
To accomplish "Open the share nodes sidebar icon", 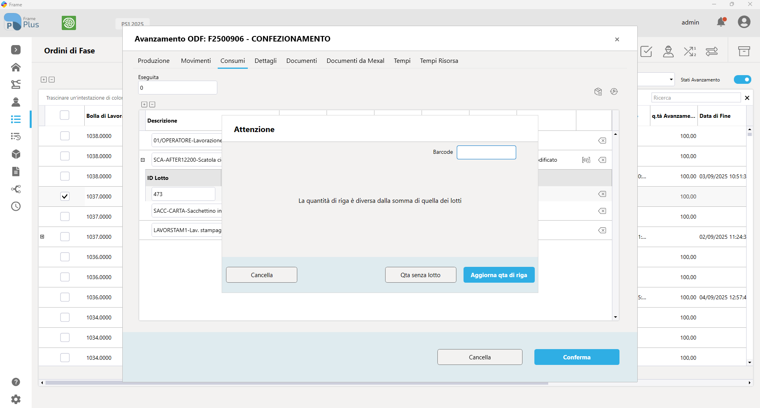I will click(x=16, y=189).
